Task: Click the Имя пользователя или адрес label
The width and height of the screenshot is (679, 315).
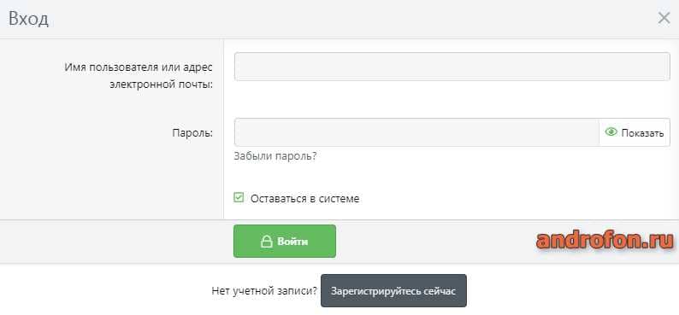Action: [x=139, y=67]
